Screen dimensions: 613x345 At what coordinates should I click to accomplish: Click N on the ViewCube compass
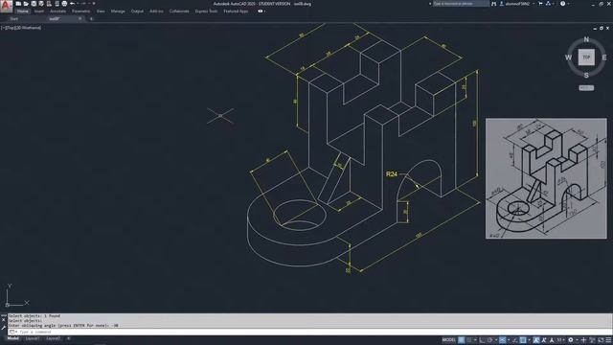tap(586, 39)
